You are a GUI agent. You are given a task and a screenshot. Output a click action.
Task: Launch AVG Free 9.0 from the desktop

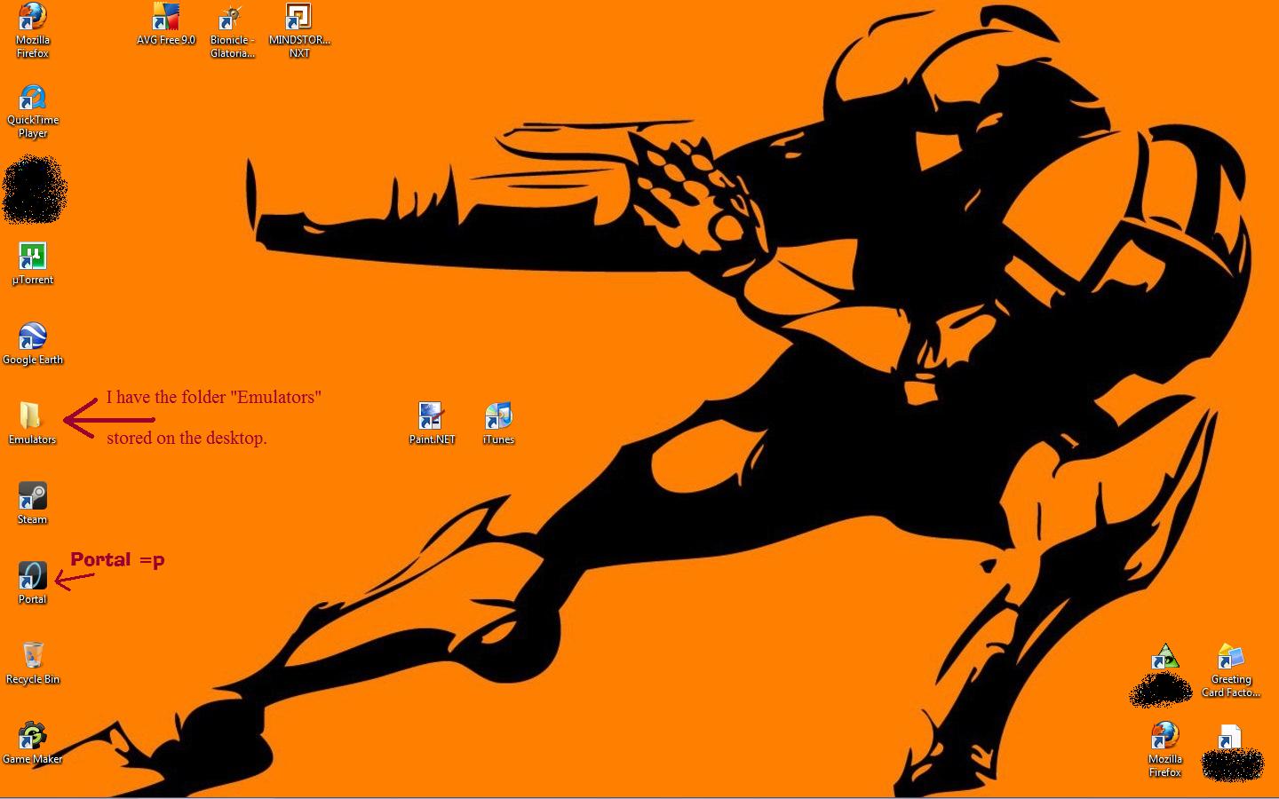pos(166,24)
